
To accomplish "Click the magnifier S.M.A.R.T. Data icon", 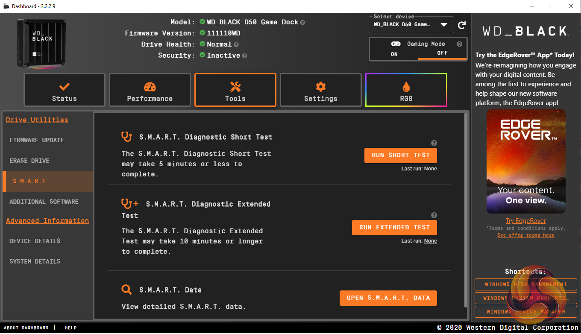I will pos(126,290).
